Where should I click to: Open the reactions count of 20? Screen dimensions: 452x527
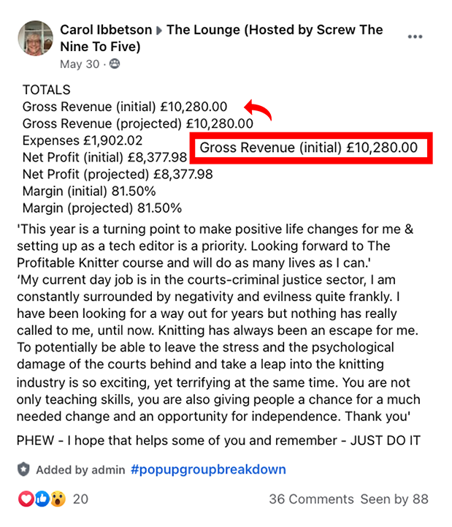coord(80,499)
